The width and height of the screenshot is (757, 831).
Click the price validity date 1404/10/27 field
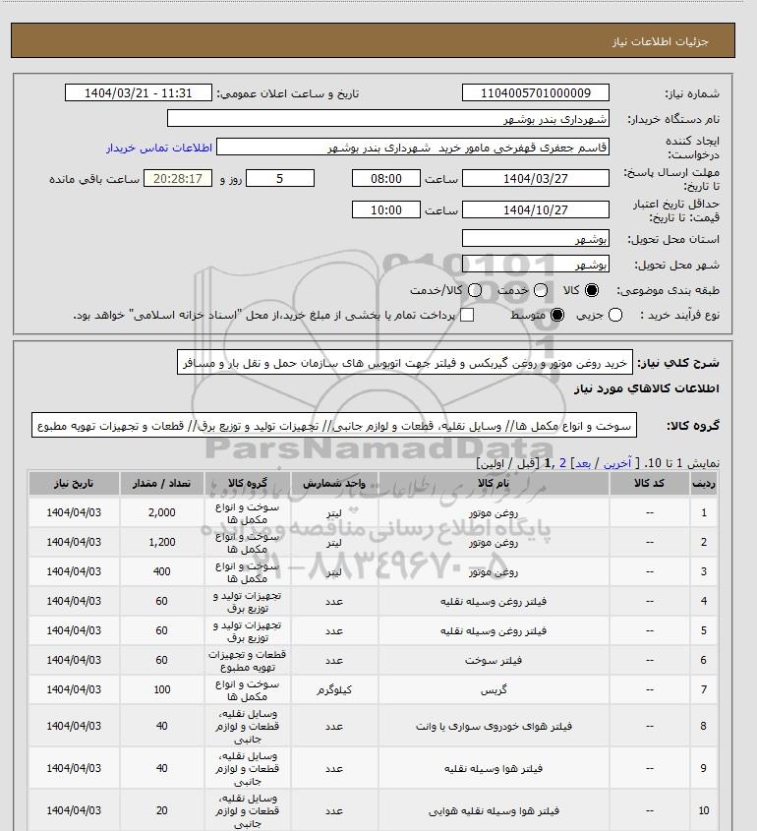(x=536, y=209)
